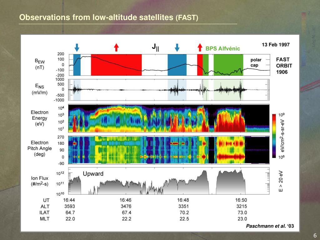Select the 10^4 electron energy tick label

61,107
